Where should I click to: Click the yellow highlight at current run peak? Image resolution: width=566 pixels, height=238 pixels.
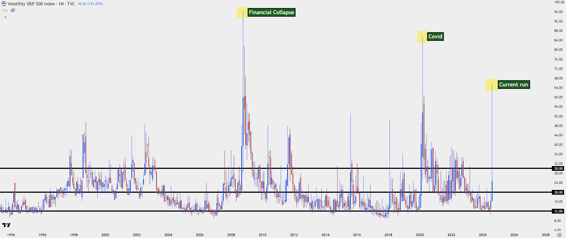click(492, 85)
